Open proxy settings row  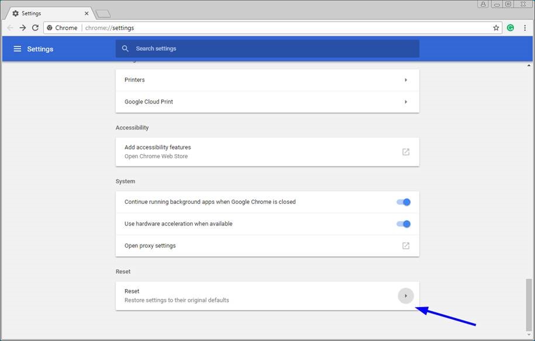(x=267, y=245)
